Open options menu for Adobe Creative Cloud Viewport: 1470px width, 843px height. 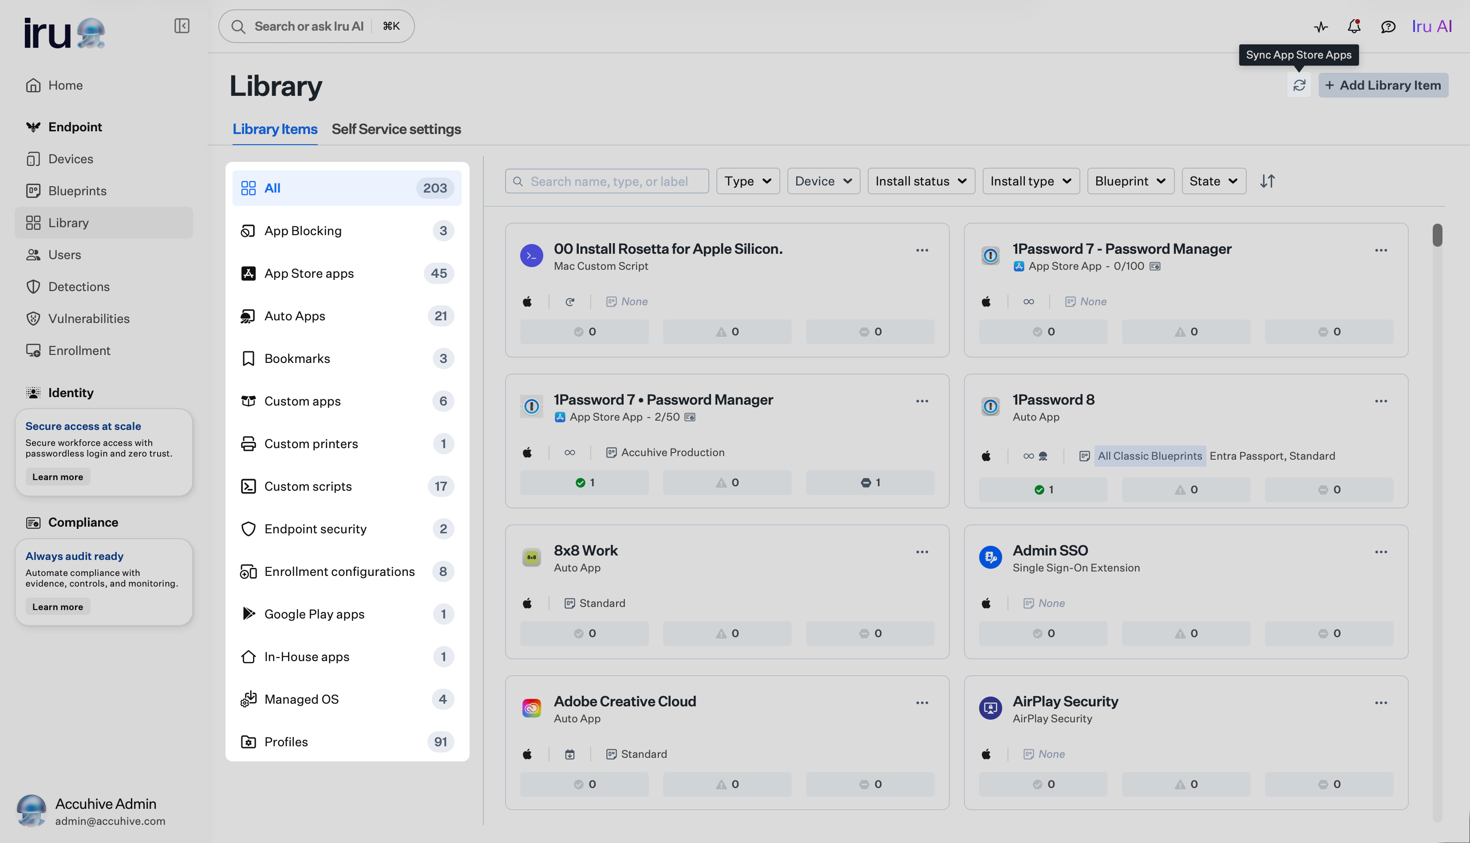[x=922, y=703]
